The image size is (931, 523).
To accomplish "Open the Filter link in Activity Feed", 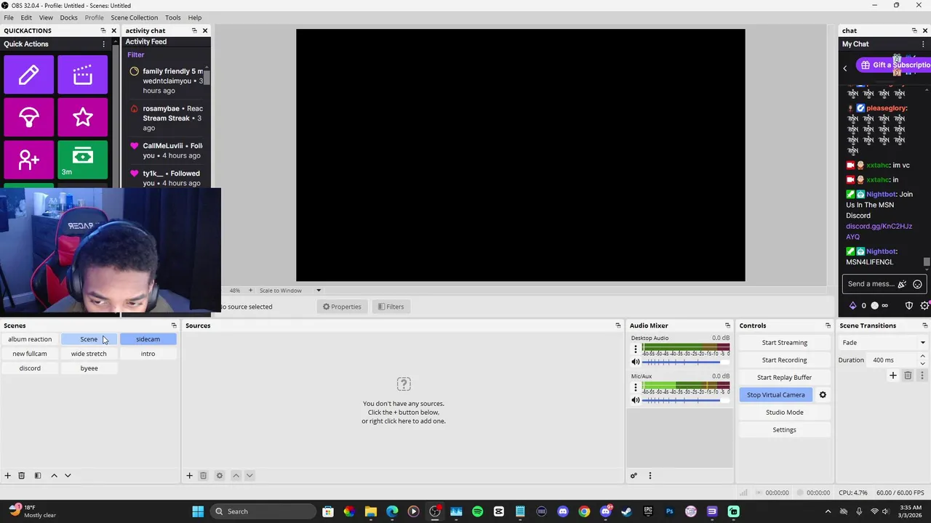I will (135, 55).
